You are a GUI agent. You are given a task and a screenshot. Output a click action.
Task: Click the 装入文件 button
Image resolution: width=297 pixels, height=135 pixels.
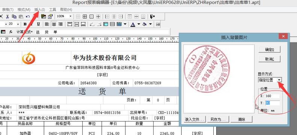194,119
